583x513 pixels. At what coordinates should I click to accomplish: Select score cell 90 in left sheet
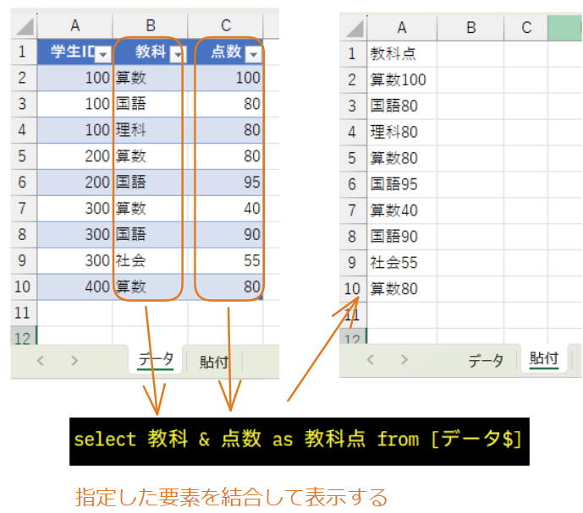(226, 235)
